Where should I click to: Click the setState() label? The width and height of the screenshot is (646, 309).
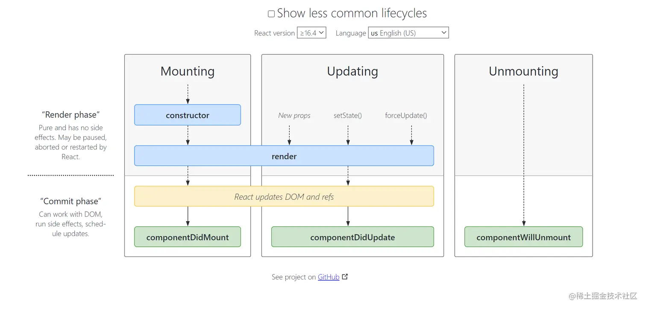tap(348, 115)
